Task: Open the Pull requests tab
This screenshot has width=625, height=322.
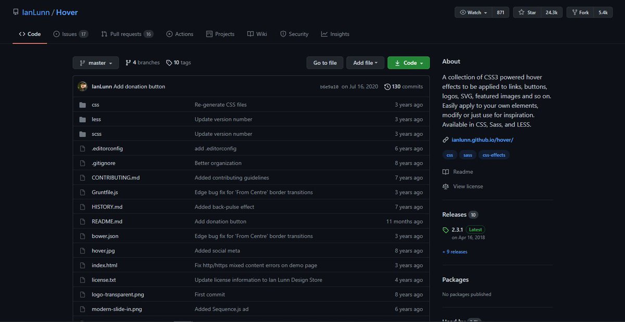Action: click(x=127, y=34)
